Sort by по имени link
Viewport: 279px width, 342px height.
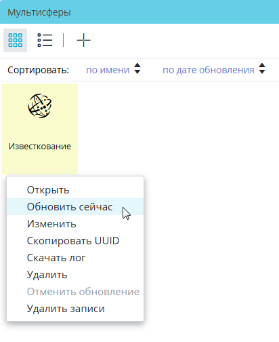[x=108, y=70]
